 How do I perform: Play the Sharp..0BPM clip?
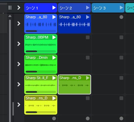(x=54, y=38)
